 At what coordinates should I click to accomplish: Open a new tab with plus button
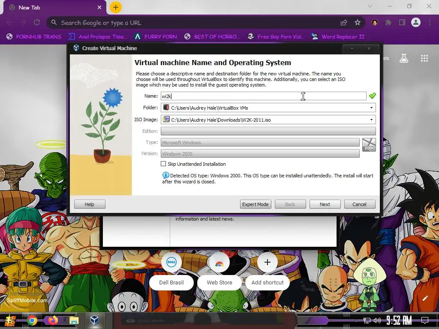115,7
